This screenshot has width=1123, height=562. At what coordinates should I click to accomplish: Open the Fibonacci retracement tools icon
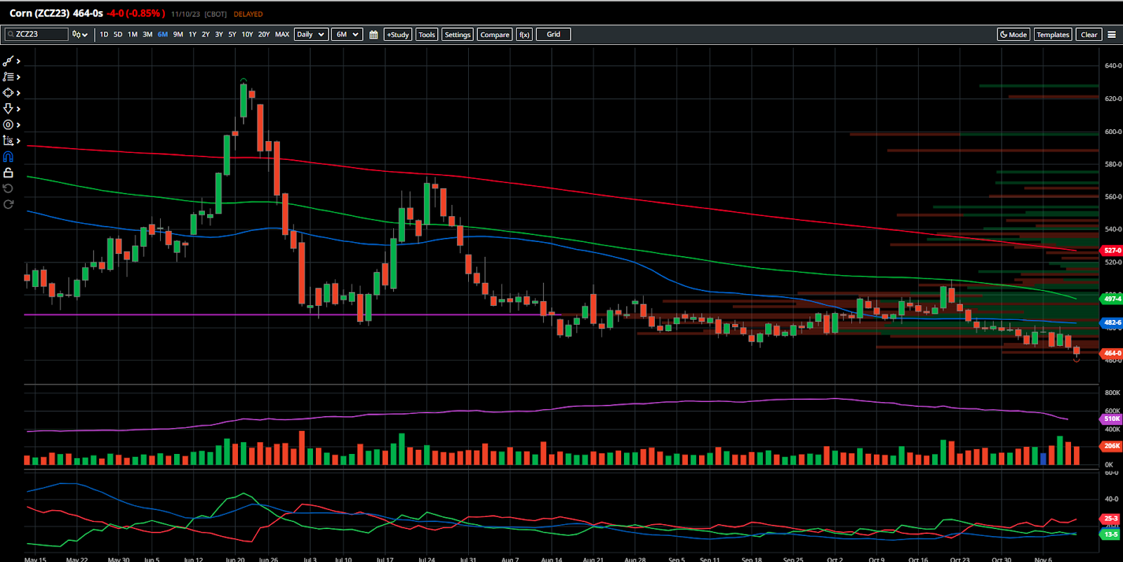pyautogui.click(x=8, y=77)
